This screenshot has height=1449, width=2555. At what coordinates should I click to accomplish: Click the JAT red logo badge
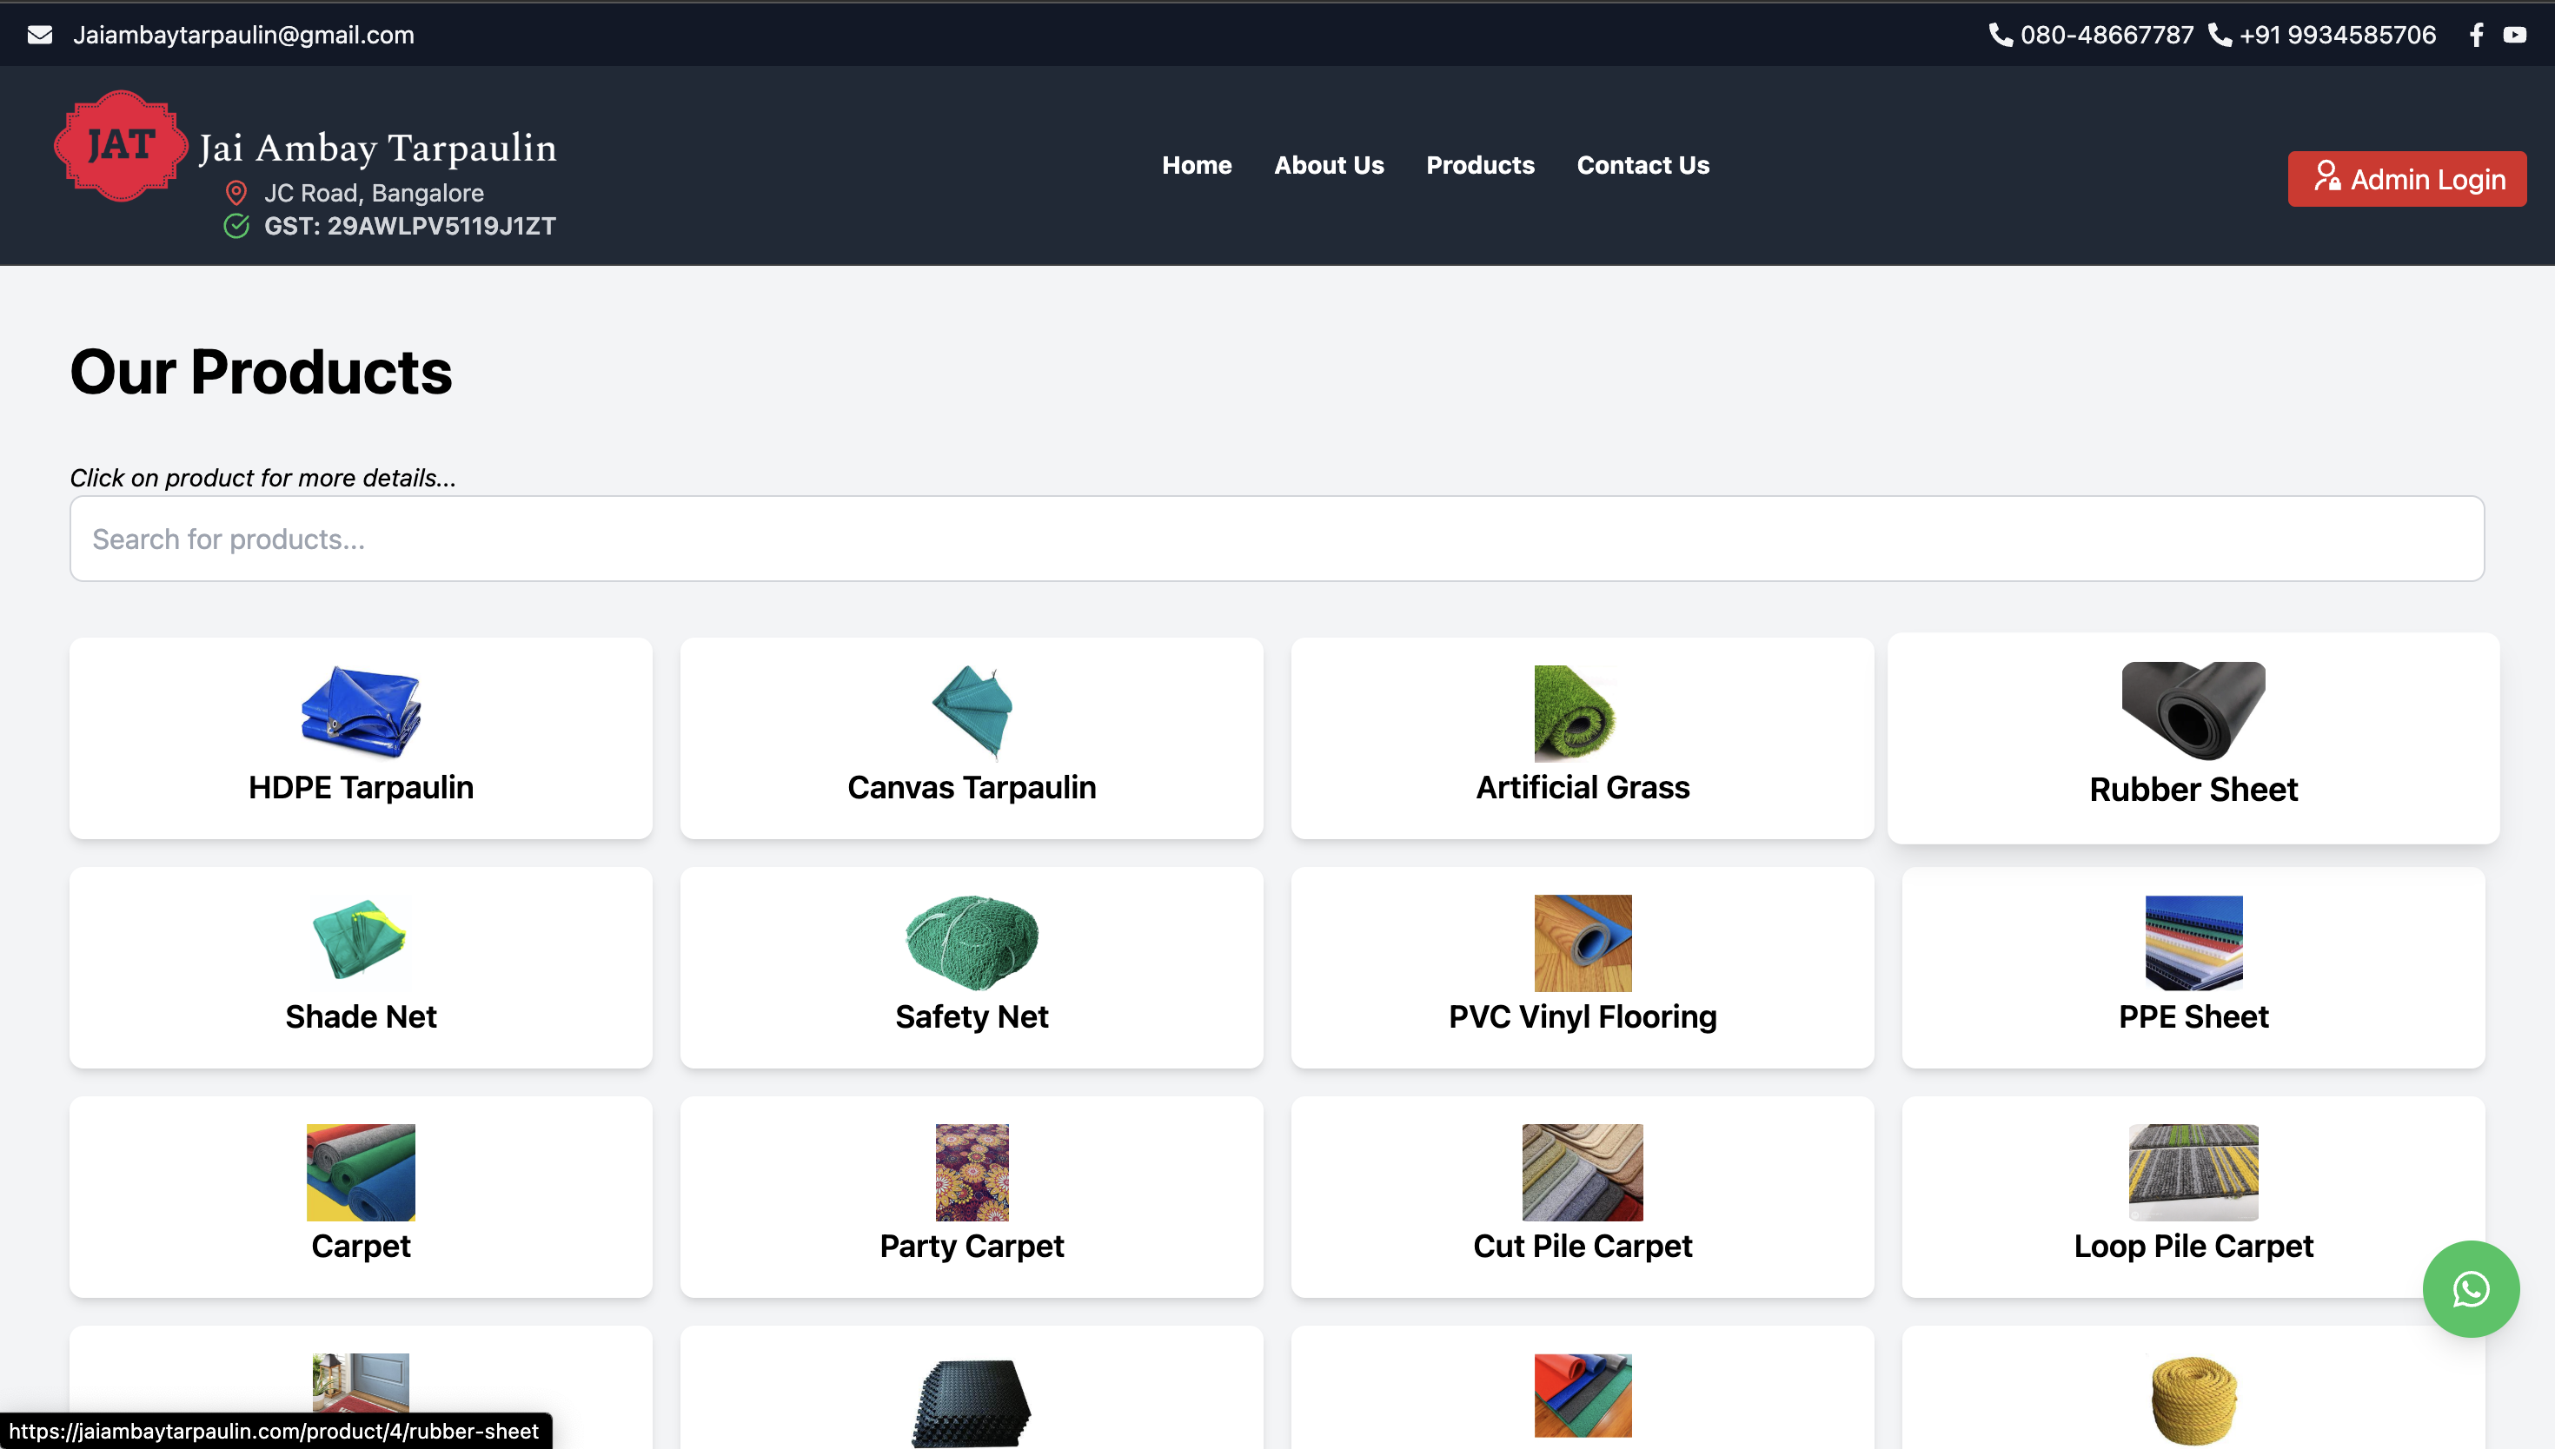[x=121, y=146]
